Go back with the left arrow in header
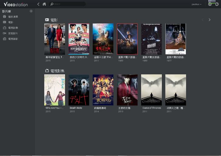This screenshot has height=156, width=221. pos(38,4)
